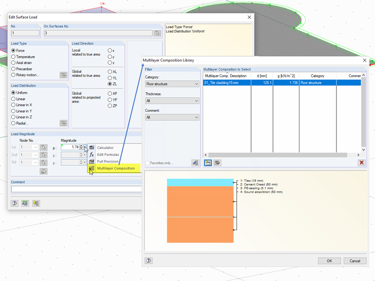Viewport: 375px width, 281px height.
Task: Click into the first magnitude p field
Action: [70, 147]
